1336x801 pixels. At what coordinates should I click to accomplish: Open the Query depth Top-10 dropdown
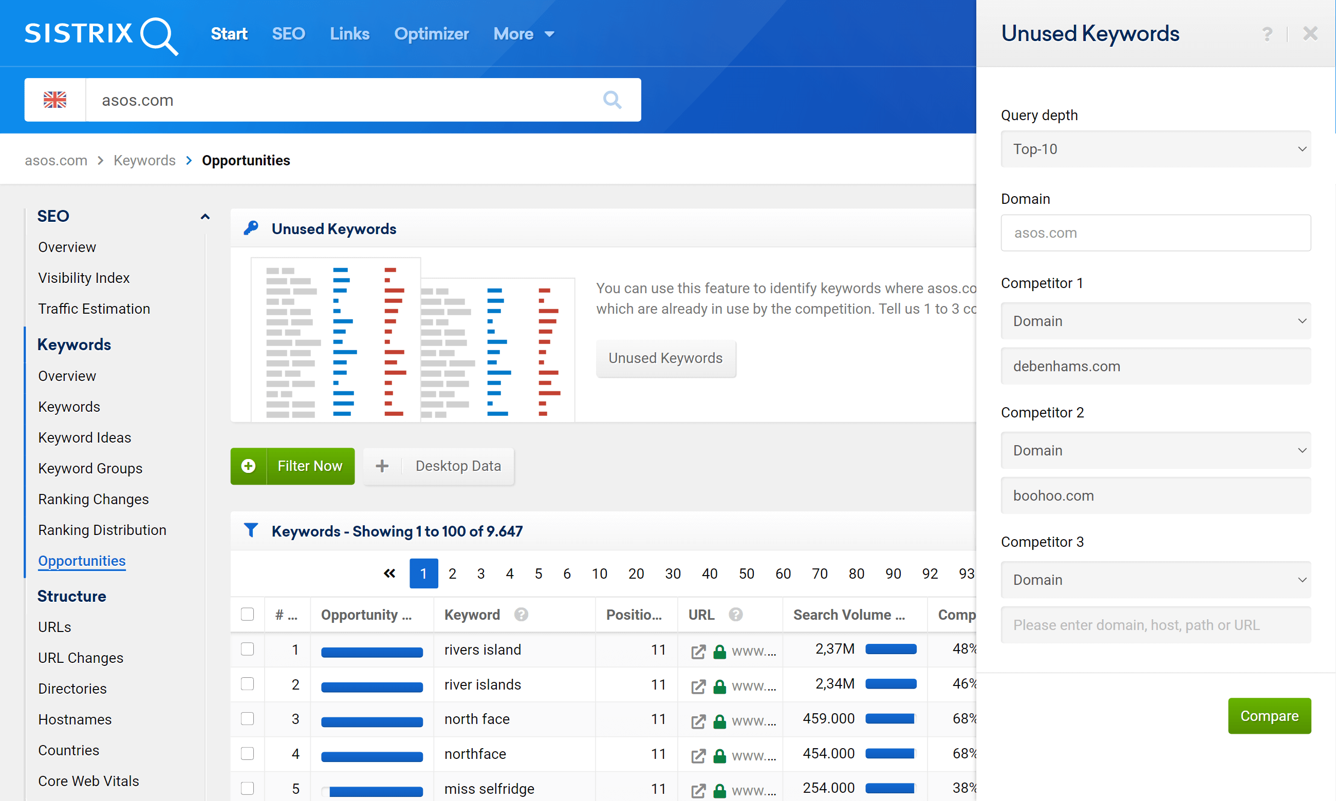1156,149
